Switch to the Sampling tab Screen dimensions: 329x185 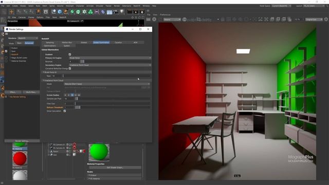click(x=50, y=42)
